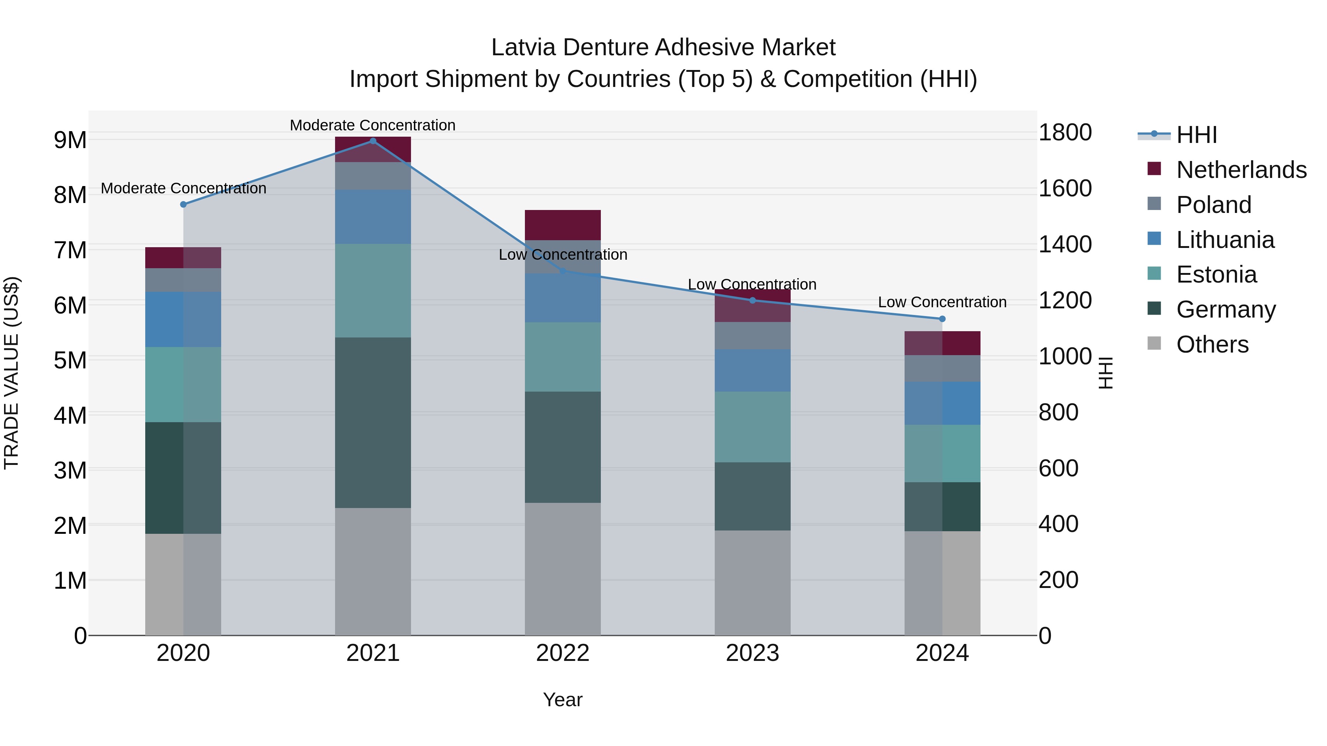Toggle the Lithuania legend label
Image resolution: width=1327 pixels, height=746 pixels.
tap(1226, 240)
